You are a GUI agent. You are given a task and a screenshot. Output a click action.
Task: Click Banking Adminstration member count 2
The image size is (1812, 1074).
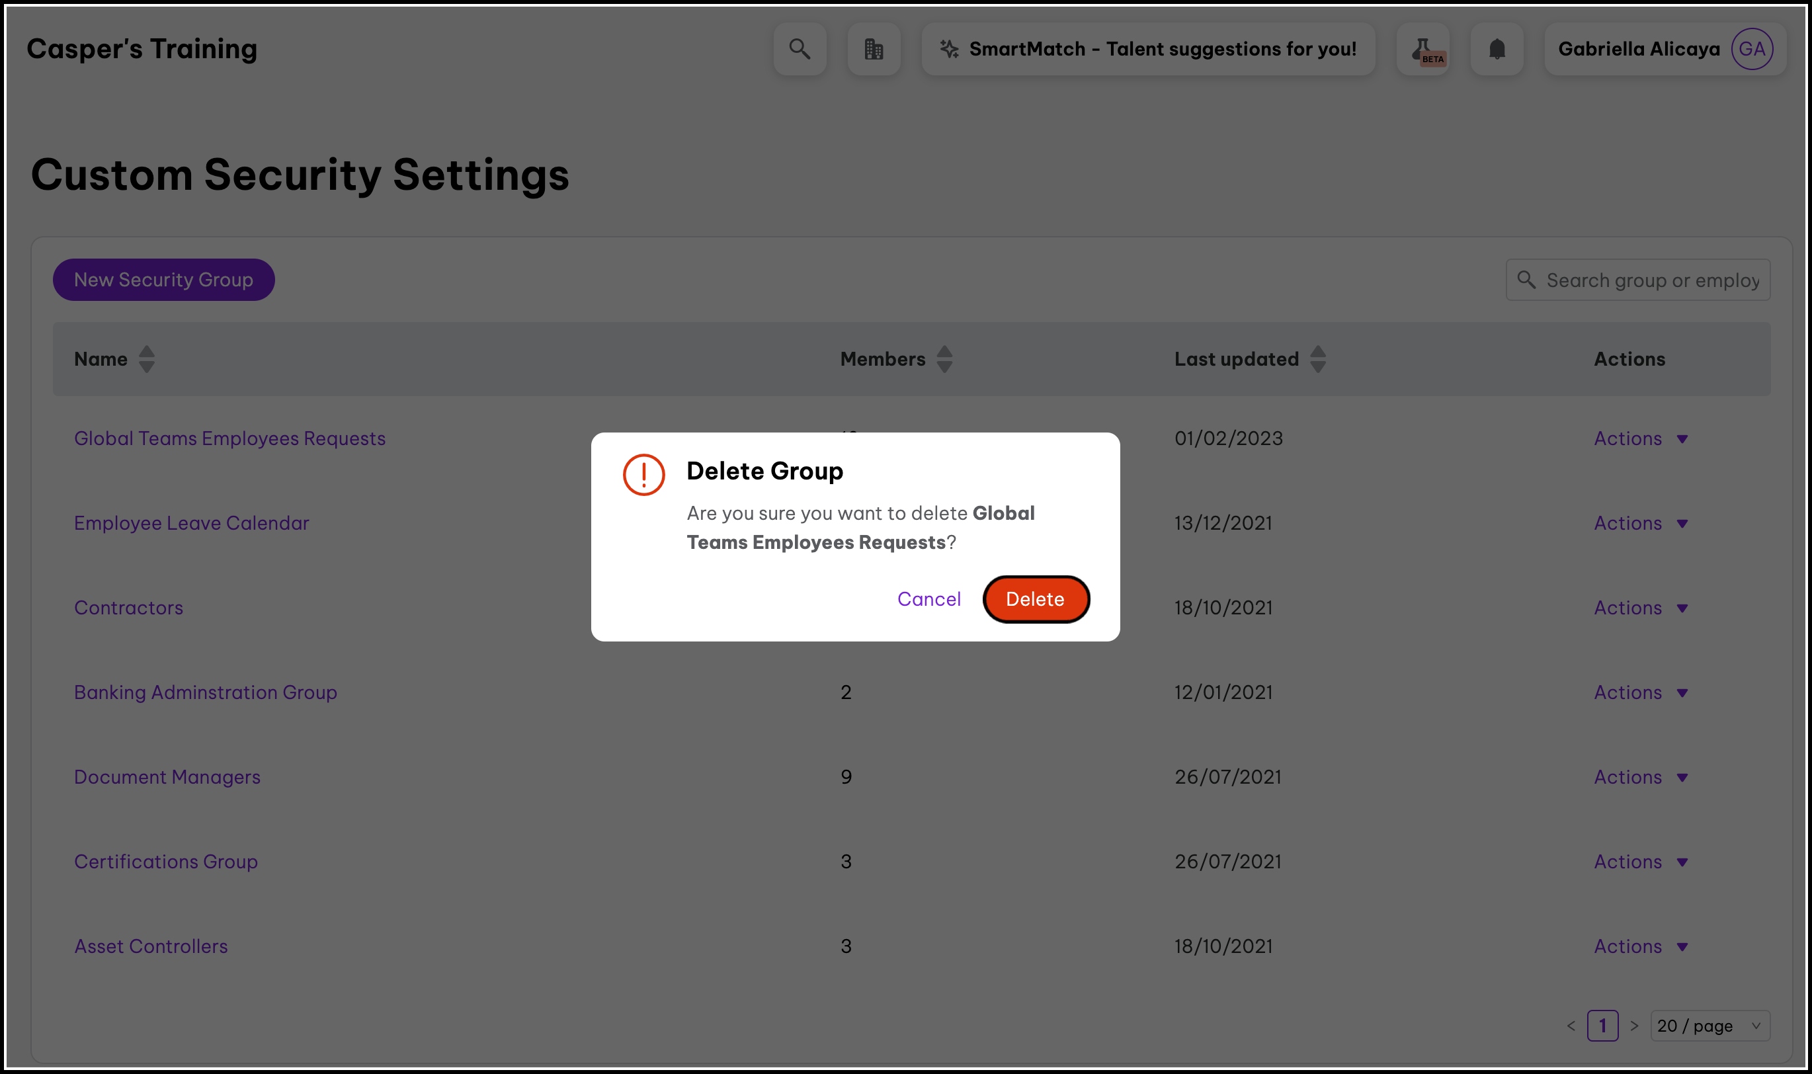click(846, 692)
